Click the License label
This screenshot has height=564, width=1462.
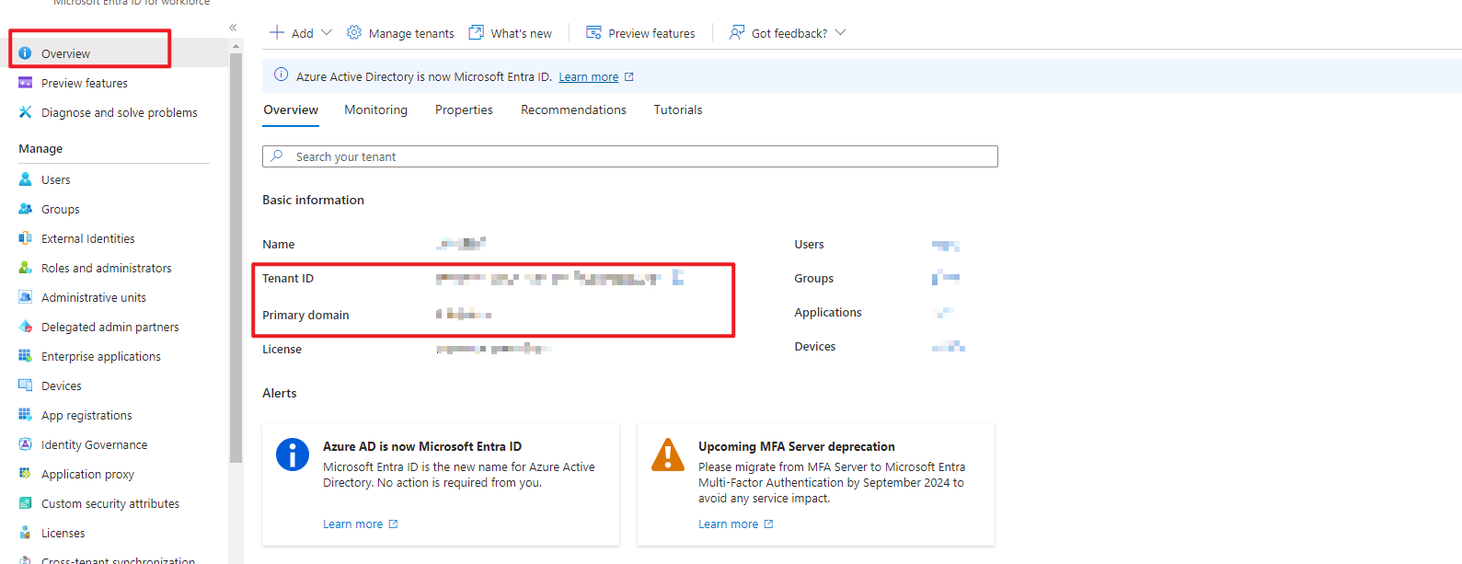[282, 350]
